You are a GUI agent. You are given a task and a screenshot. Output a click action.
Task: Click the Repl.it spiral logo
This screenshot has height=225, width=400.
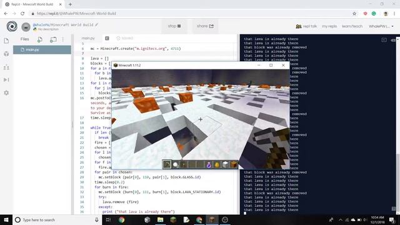click(12, 26)
